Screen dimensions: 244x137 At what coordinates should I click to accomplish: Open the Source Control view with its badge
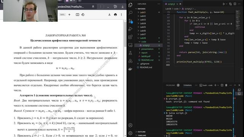coord(130,21)
